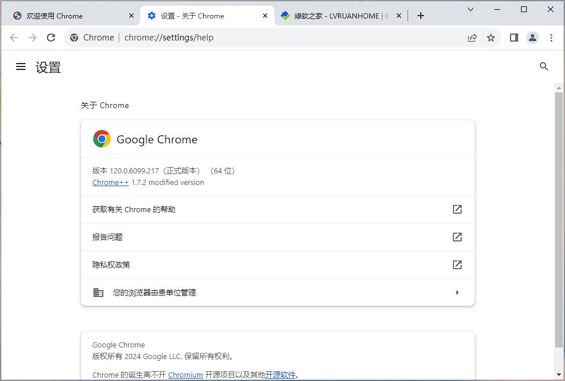Open 获取有关 Chrome 的帮助 external link
Screen dimensions: 565x381
pos(457,209)
